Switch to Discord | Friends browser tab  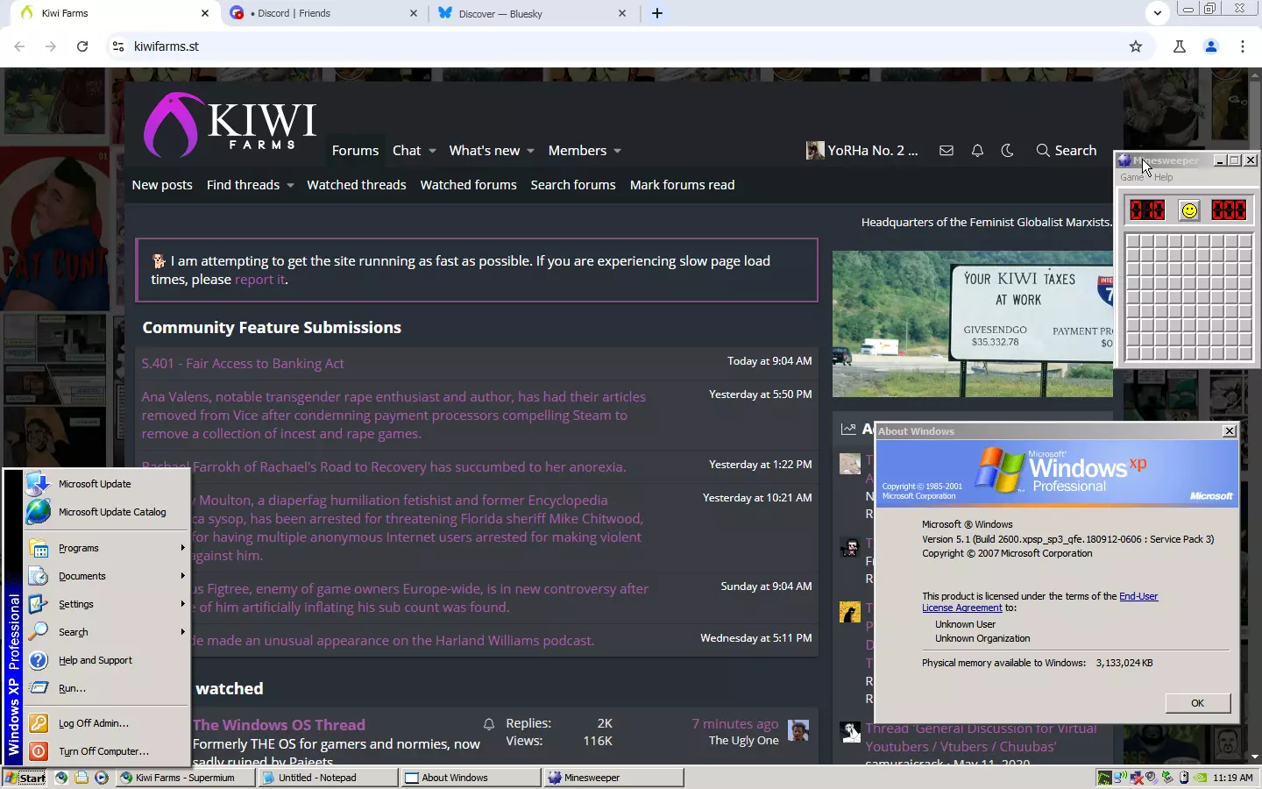coord(323,13)
